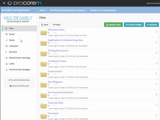Open the hamburger menu icon
Screen dimensions: 160x120
(4, 3)
